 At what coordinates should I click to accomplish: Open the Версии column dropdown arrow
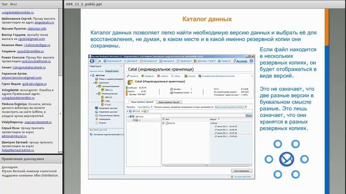(x=218, y=119)
